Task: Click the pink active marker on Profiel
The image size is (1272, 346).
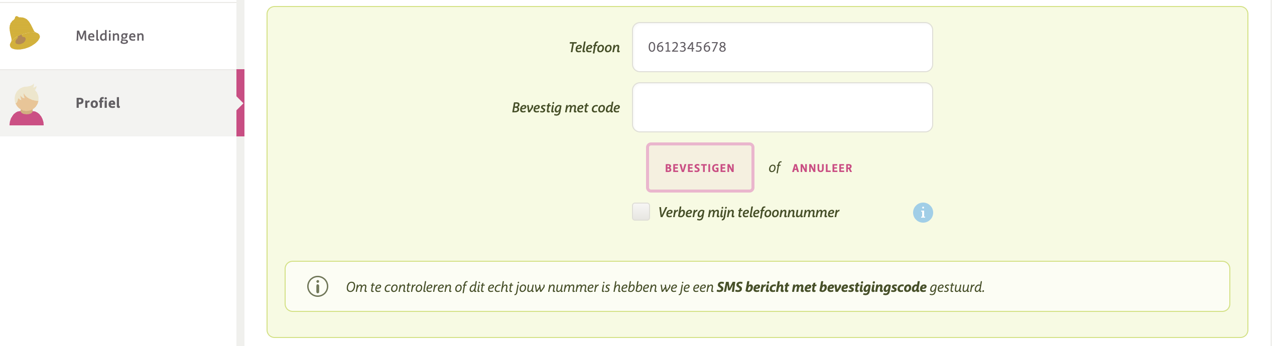Action: (240, 103)
